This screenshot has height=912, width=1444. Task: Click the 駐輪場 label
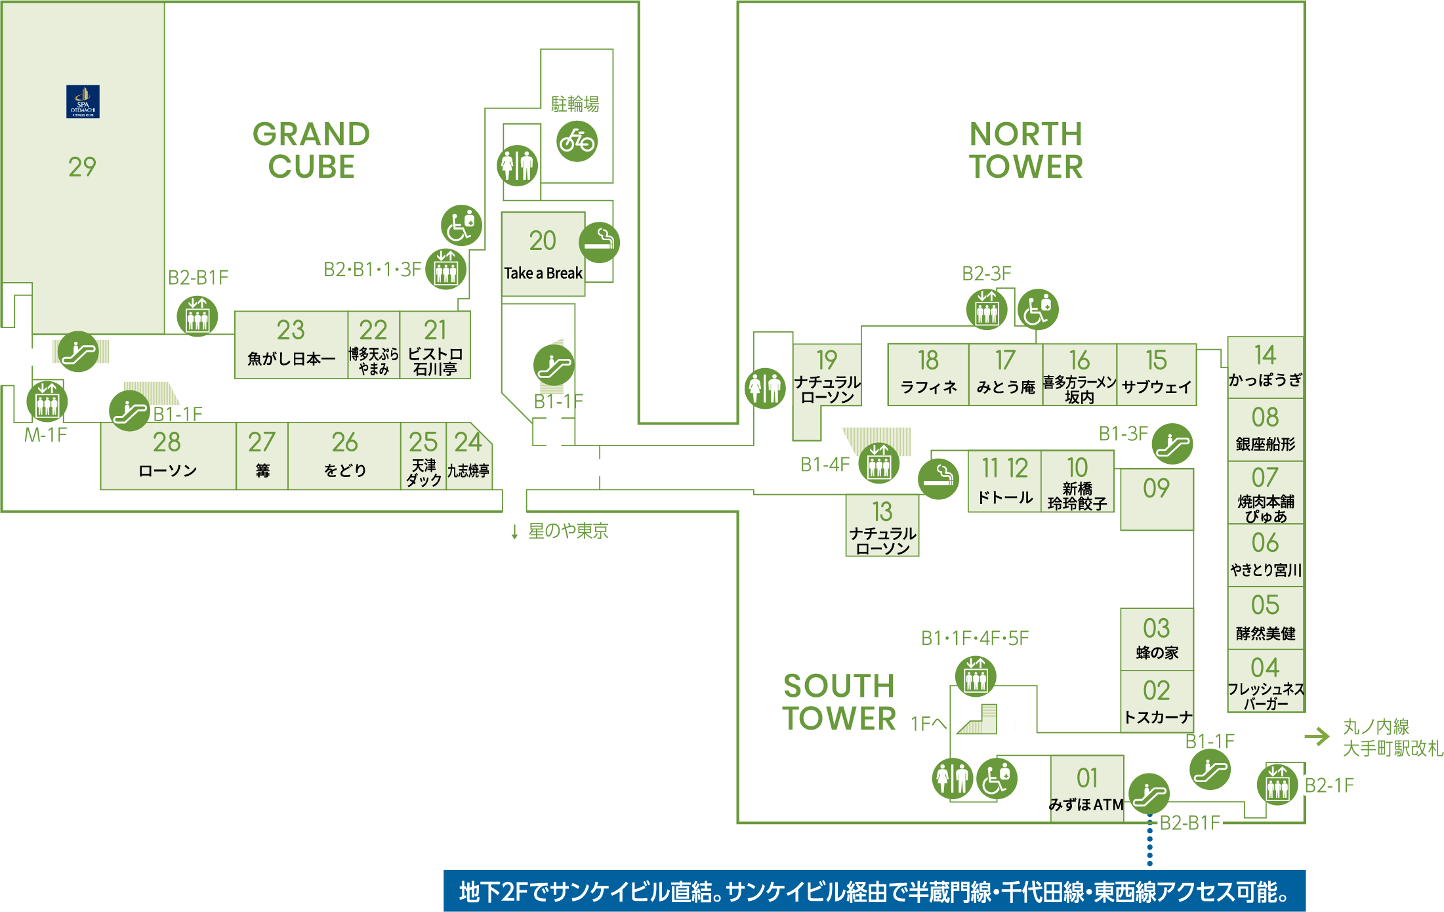(x=575, y=104)
